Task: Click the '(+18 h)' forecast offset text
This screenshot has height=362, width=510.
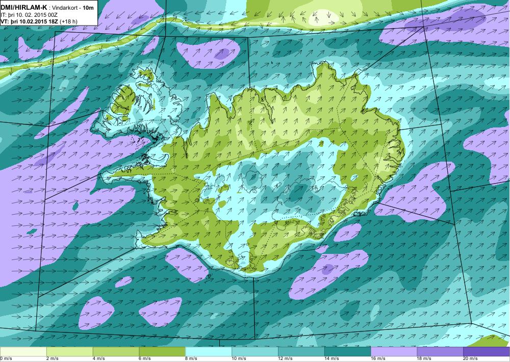Action: pyautogui.click(x=70, y=21)
